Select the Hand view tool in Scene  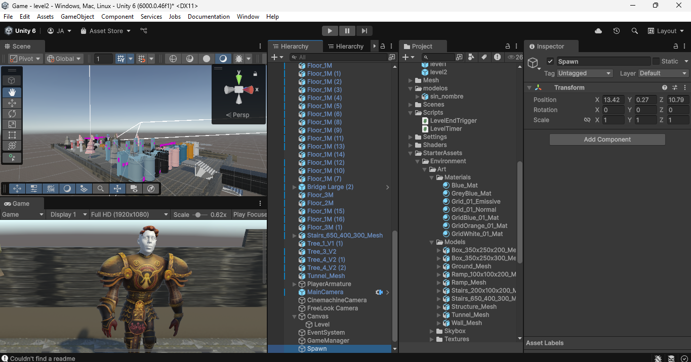(x=12, y=92)
